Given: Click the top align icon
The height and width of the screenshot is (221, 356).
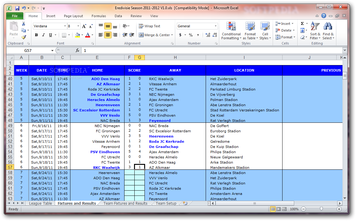Looking at the screenshot, I should (101, 26).
